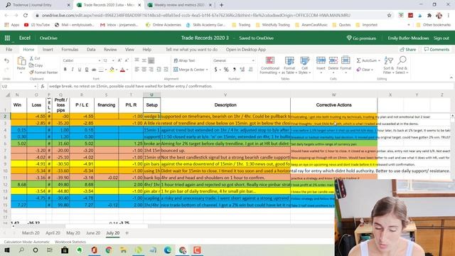Switch to the June 20 sheet tab
This screenshot has height=256, width=455.
tap(93, 233)
